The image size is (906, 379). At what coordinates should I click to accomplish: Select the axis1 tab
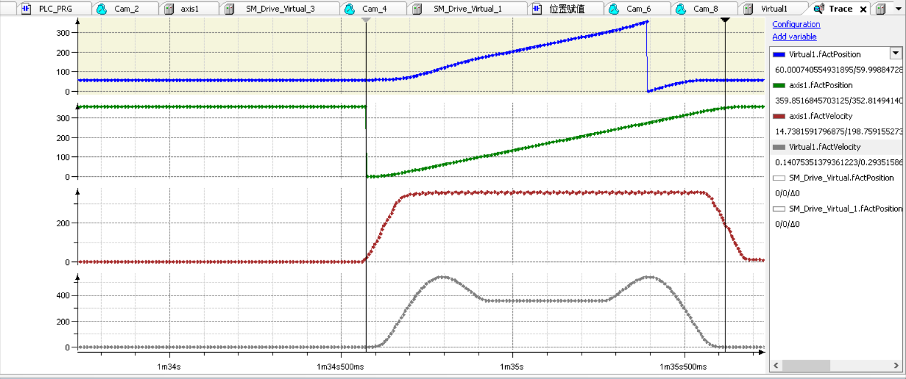tap(190, 9)
